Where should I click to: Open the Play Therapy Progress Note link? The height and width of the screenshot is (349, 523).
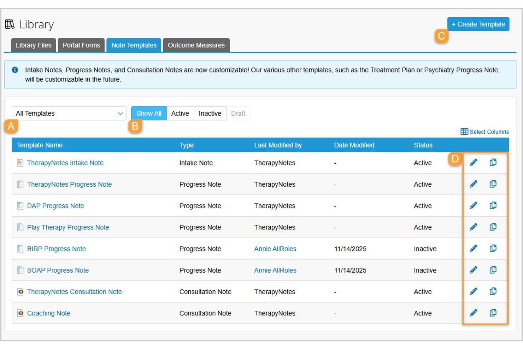click(68, 227)
